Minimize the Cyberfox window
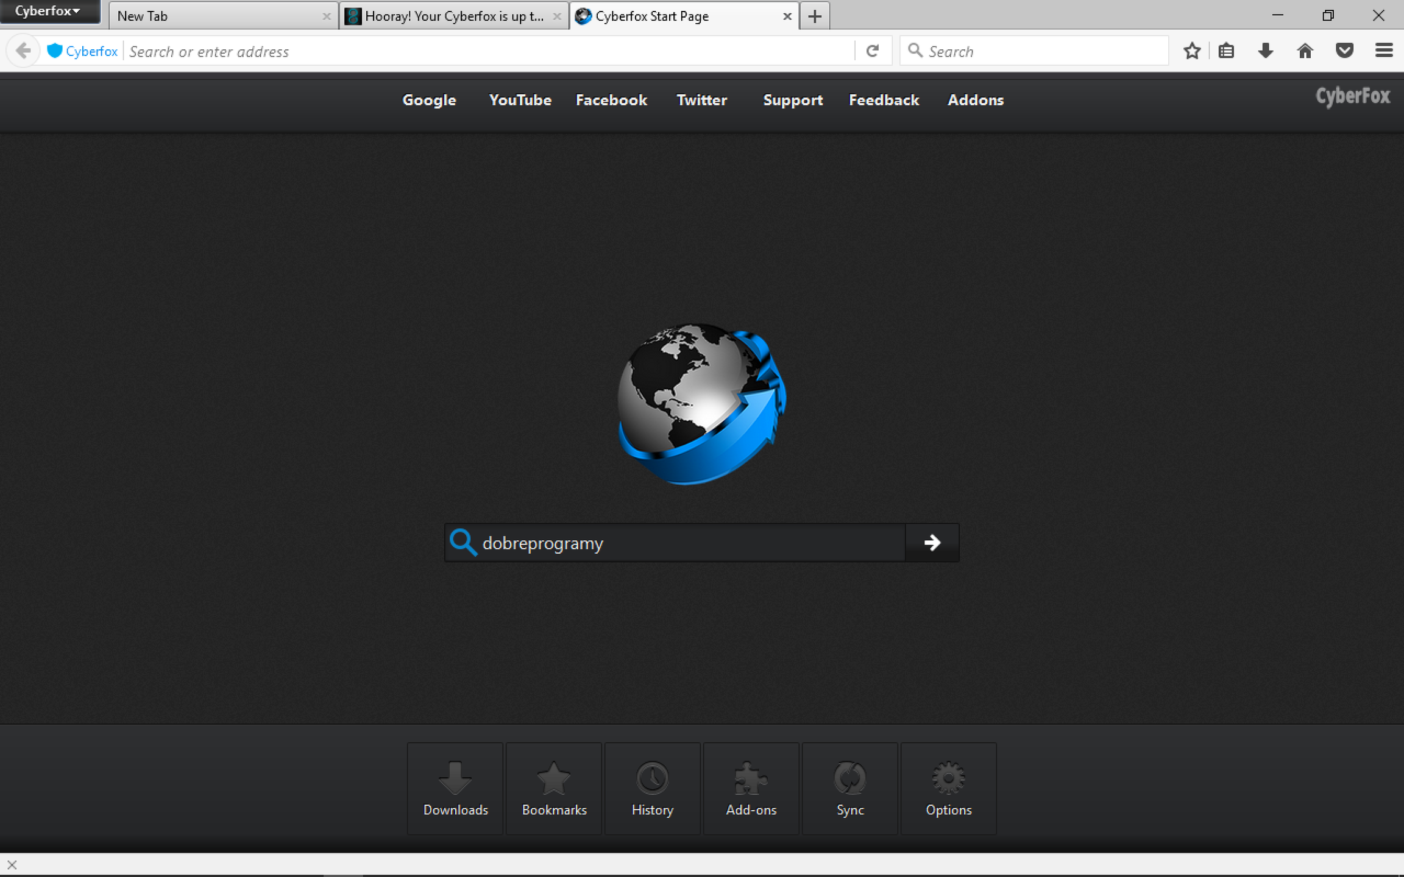The width and height of the screenshot is (1404, 877). point(1278,15)
